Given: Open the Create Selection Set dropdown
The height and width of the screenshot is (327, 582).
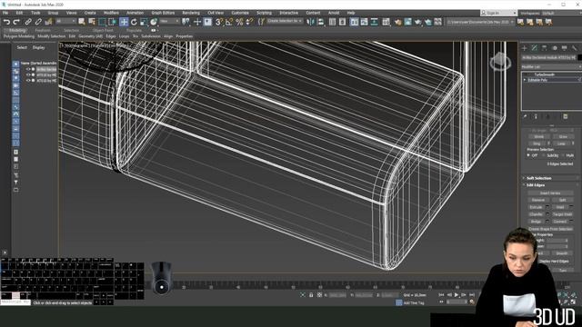Looking at the screenshot, I should [285, 22].
